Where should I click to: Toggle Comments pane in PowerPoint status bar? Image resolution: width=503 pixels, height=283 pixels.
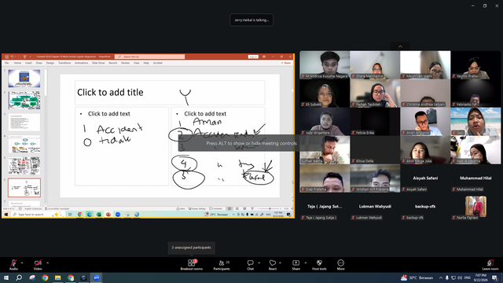coord(216,208)
